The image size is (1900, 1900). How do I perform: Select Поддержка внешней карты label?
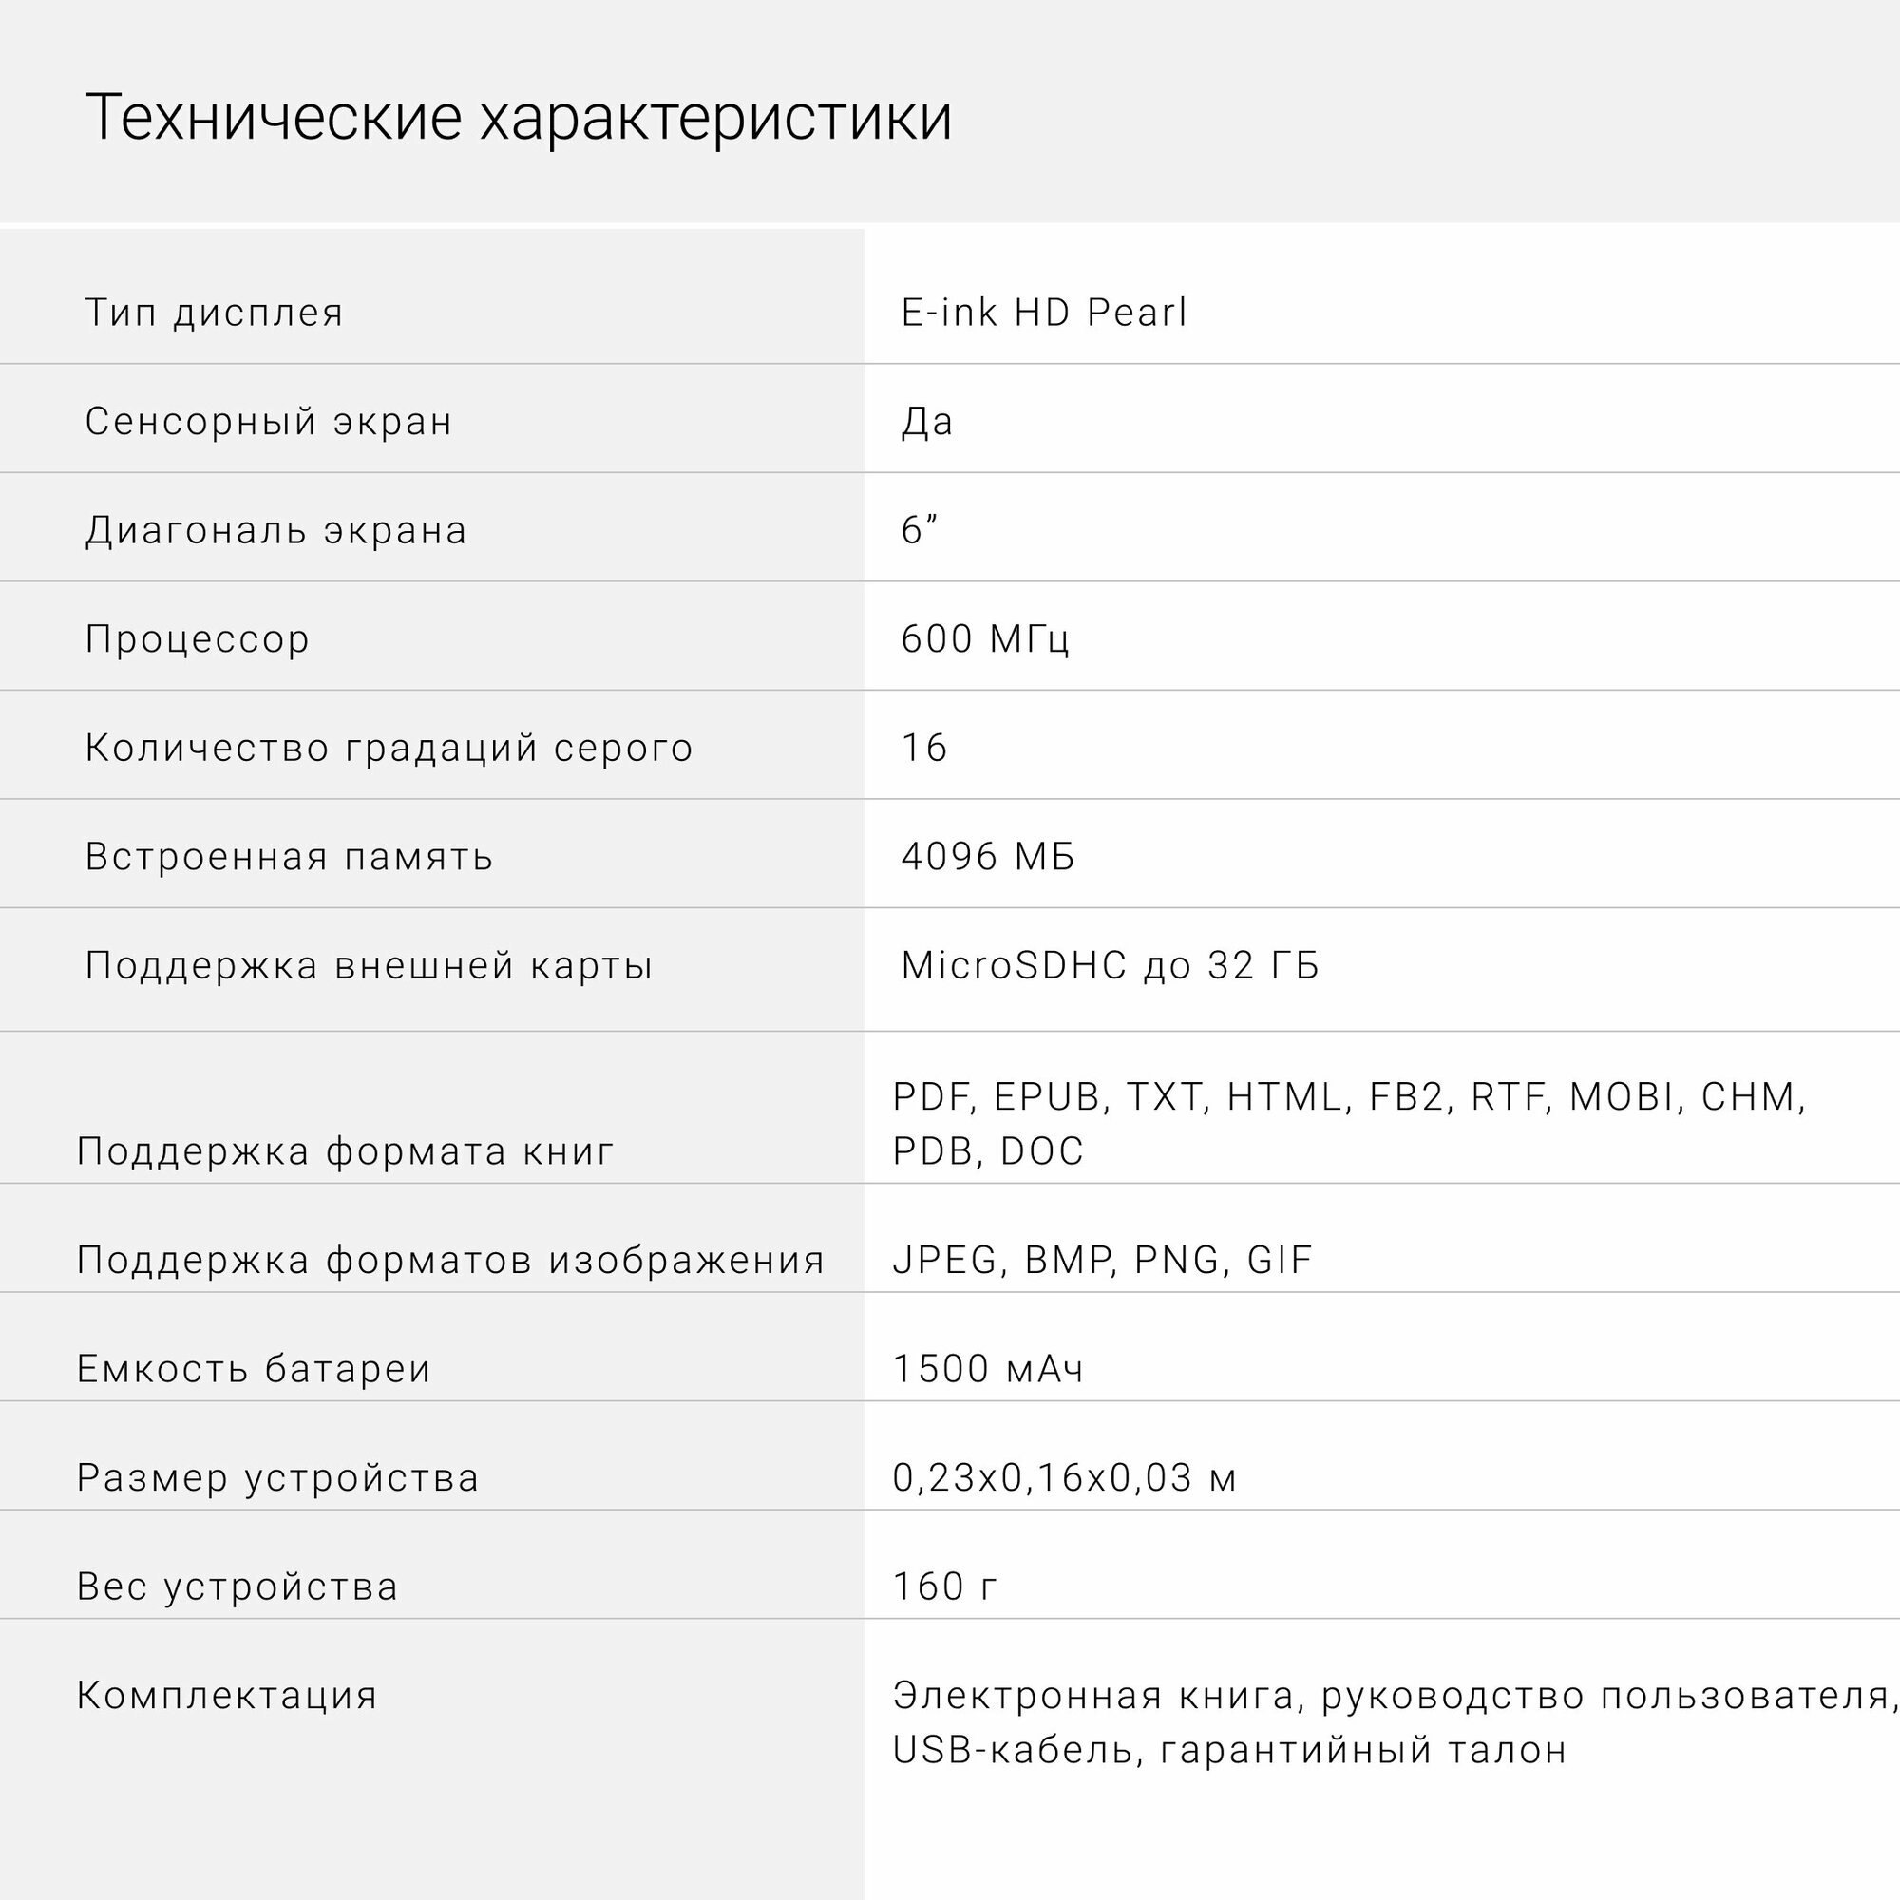(369, 967)
